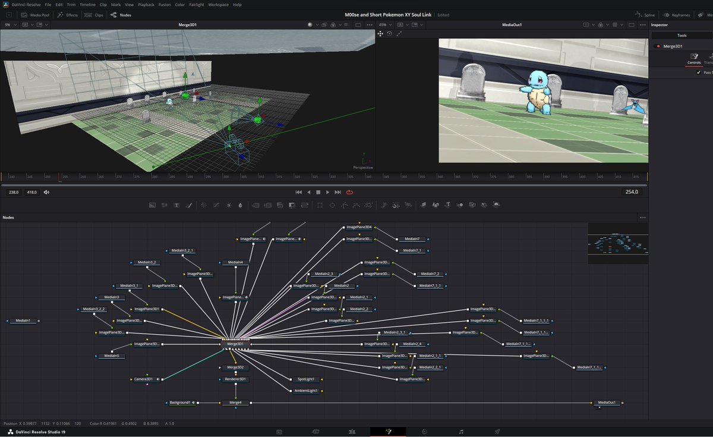Image resolution: width=713 pixels, height=437 pixels.
Task: Add an Image Plane 3D tool
Action: 423,205
